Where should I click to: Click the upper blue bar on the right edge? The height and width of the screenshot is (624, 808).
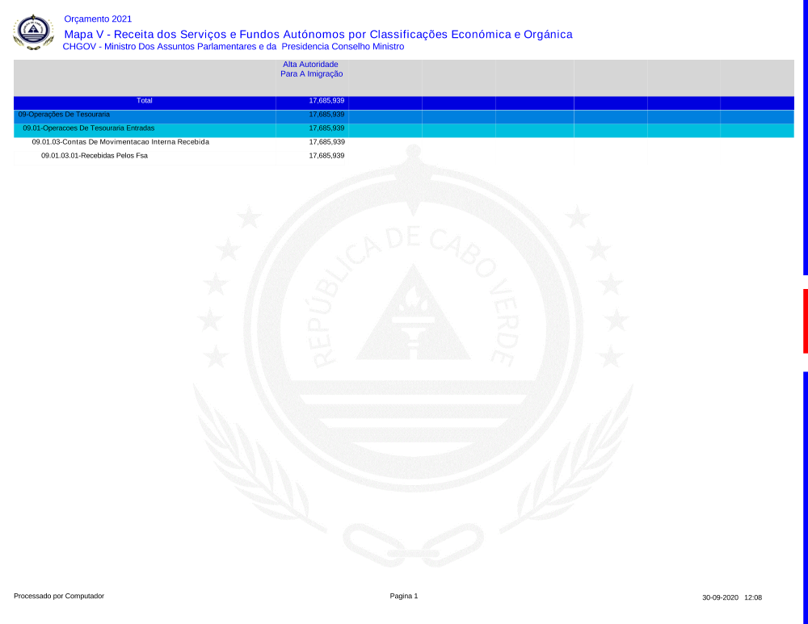tap(805, 137)
